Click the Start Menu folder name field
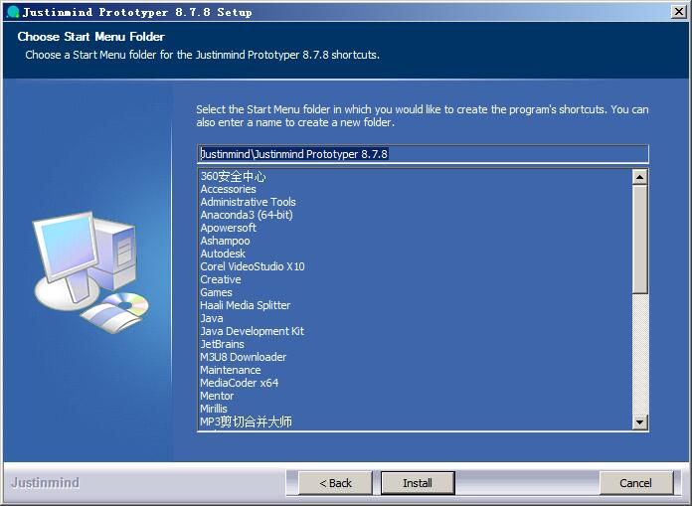Viewport: 692px width, 506px height. [x=423, y=154]
